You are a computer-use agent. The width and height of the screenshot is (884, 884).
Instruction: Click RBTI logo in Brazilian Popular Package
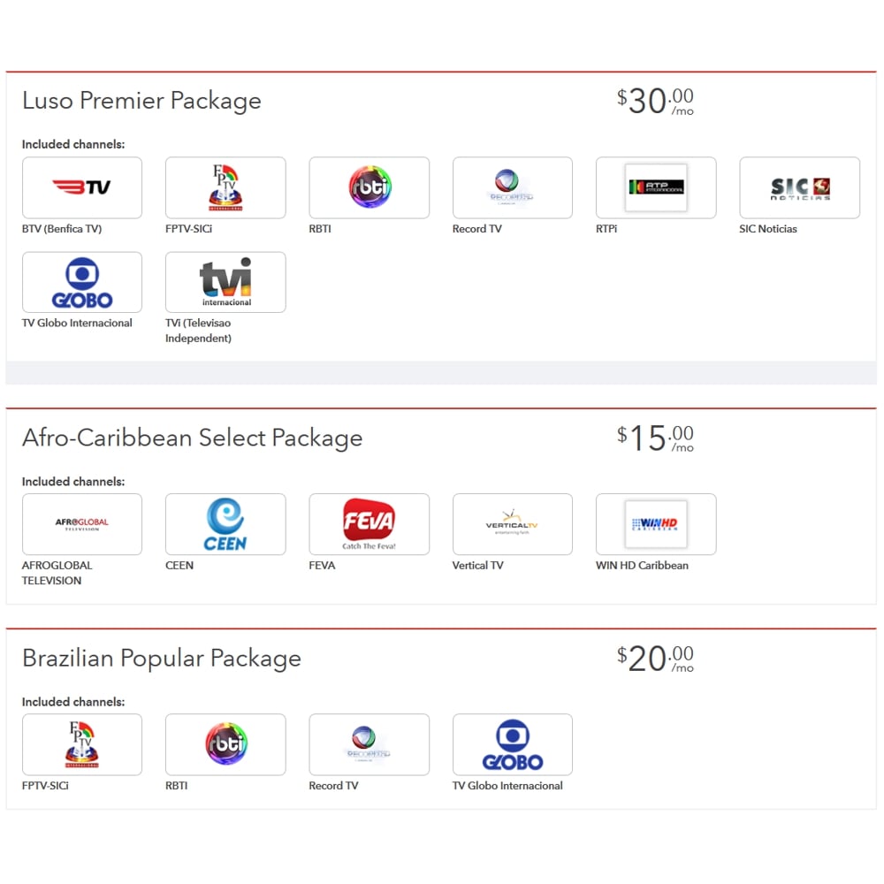tap(225, 744)
